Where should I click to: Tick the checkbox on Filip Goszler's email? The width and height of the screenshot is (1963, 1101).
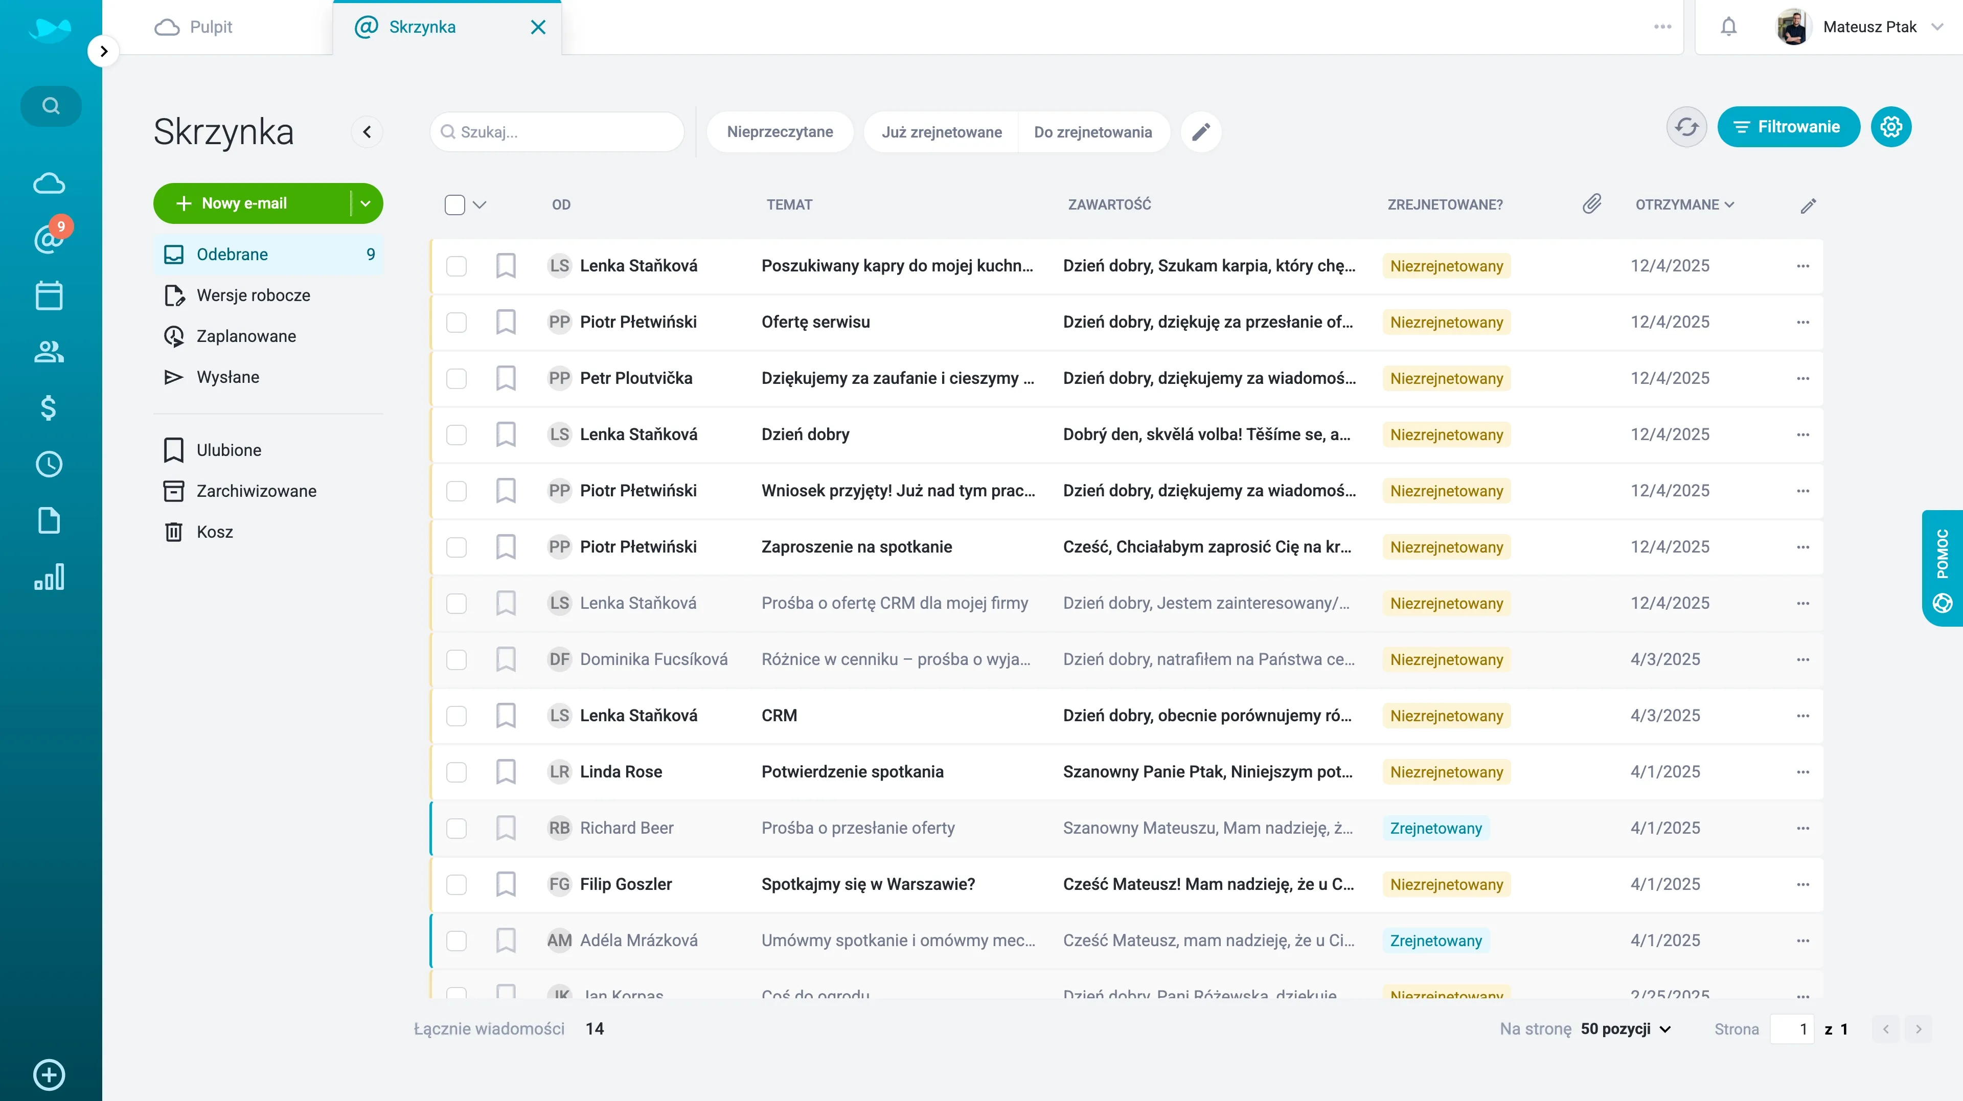pyautogui.click(x=456, y=884)
